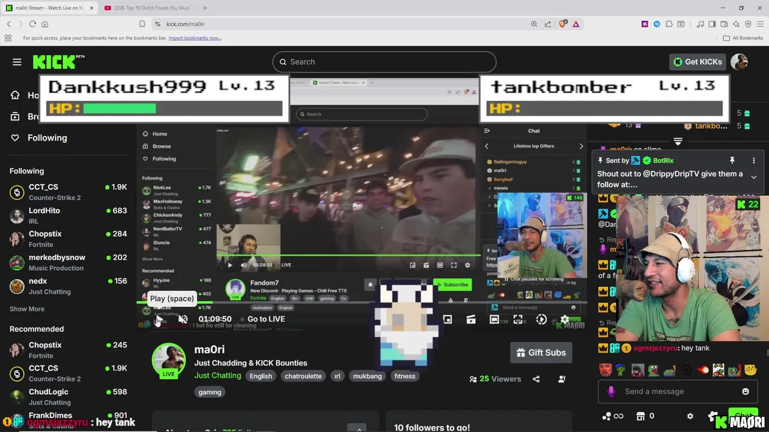
Task: Toggle fullscreen player
Action: (x=517, y=319)
